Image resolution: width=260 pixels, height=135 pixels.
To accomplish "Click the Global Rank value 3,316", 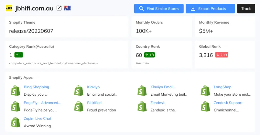I will coord(206,55).
